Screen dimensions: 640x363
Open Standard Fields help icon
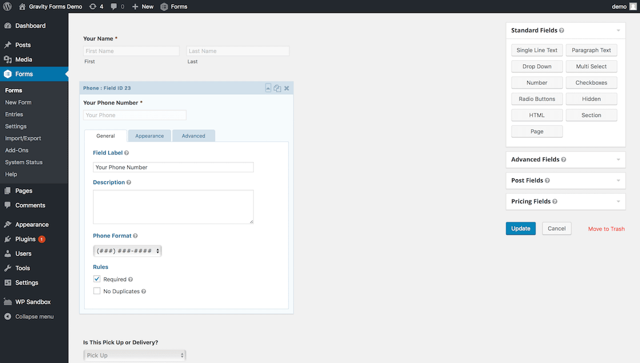click(562, 30)
